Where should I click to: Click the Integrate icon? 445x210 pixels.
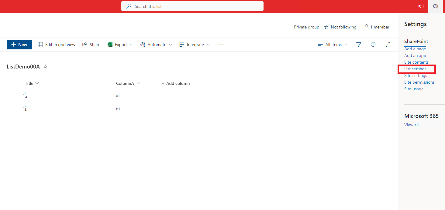pyautogui.click(x=182, y=45)
